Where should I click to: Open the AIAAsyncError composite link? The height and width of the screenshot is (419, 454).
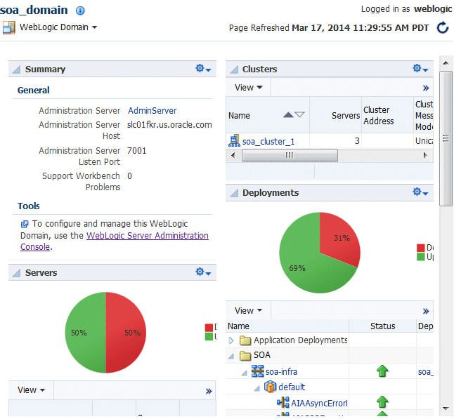pyautogui.click(x=319, y=403)
